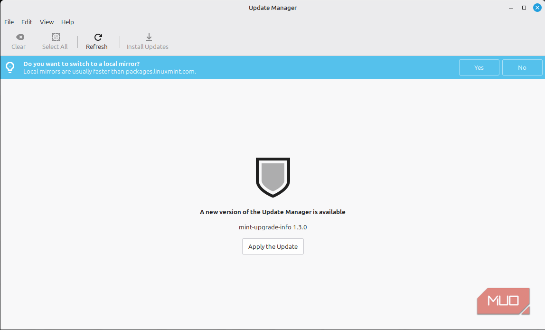Open the View menu
Viewport: 545px width, 330px height.
47,22
